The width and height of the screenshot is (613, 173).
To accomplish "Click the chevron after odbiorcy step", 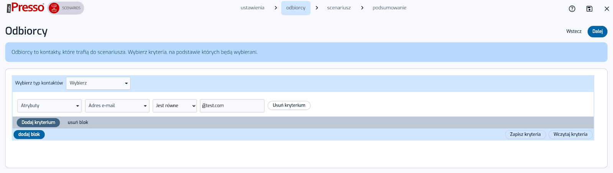I will pyautogui.click(x=317, y=8).
